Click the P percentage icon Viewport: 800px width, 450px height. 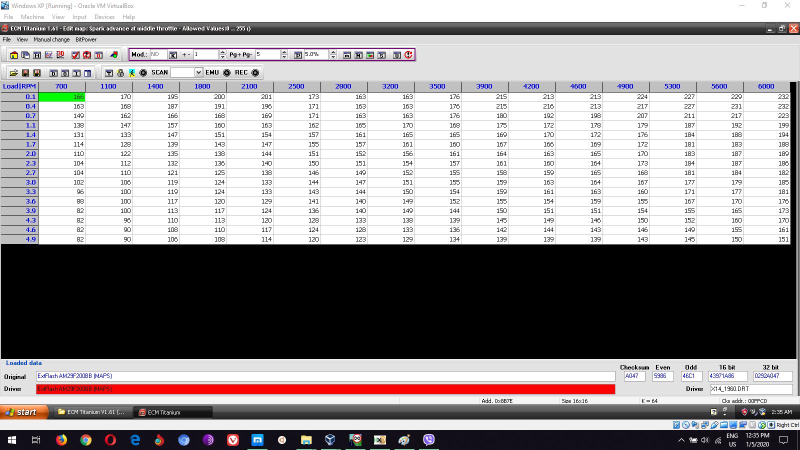(298, 55)
